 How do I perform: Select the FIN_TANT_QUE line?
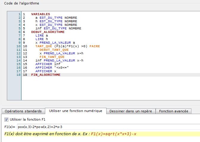[x=52, y=57]
